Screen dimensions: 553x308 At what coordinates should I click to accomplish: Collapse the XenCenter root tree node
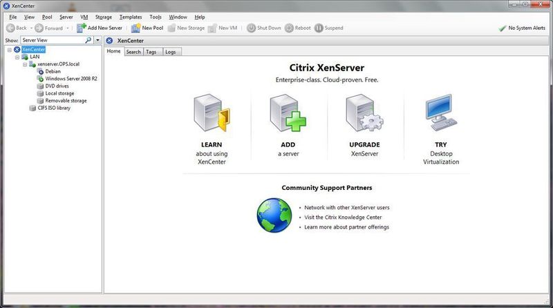[x=10, y=50]
